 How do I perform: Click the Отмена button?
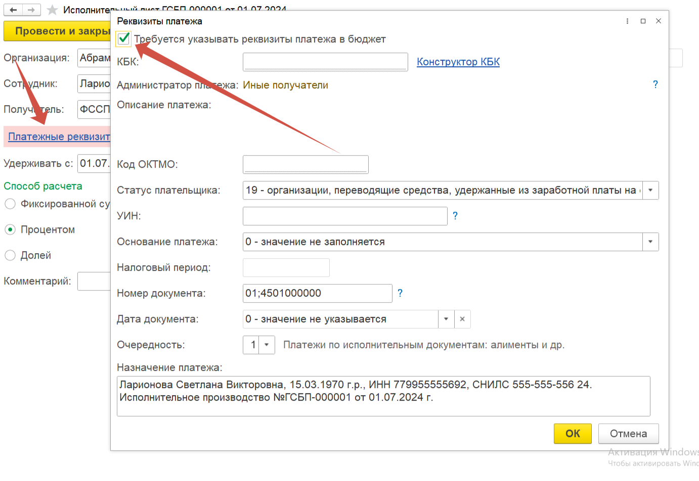(x=628, y=434)
